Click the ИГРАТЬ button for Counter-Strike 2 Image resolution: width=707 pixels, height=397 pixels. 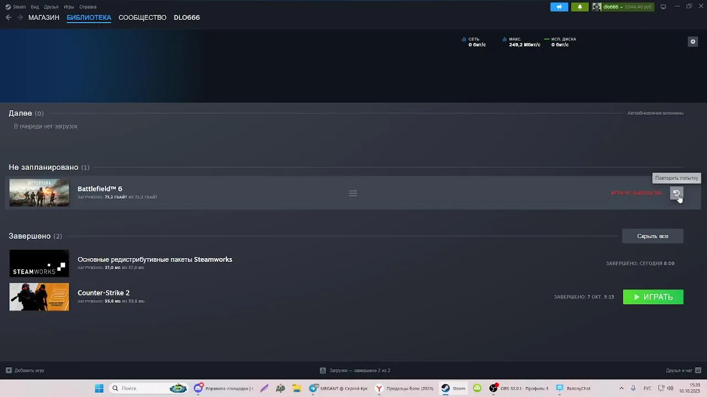653,297
